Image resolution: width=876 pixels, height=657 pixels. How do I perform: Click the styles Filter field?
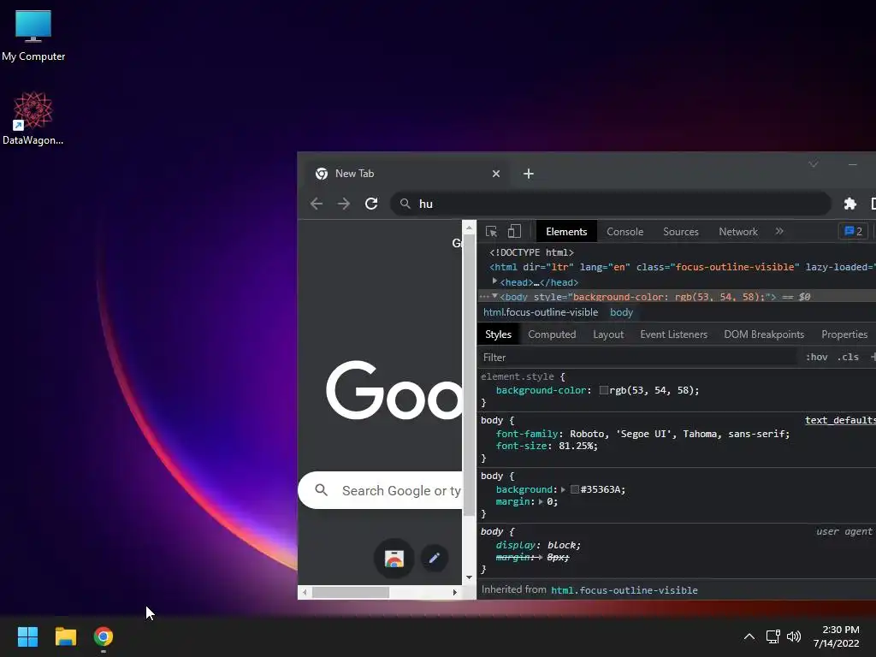[638, 357]
